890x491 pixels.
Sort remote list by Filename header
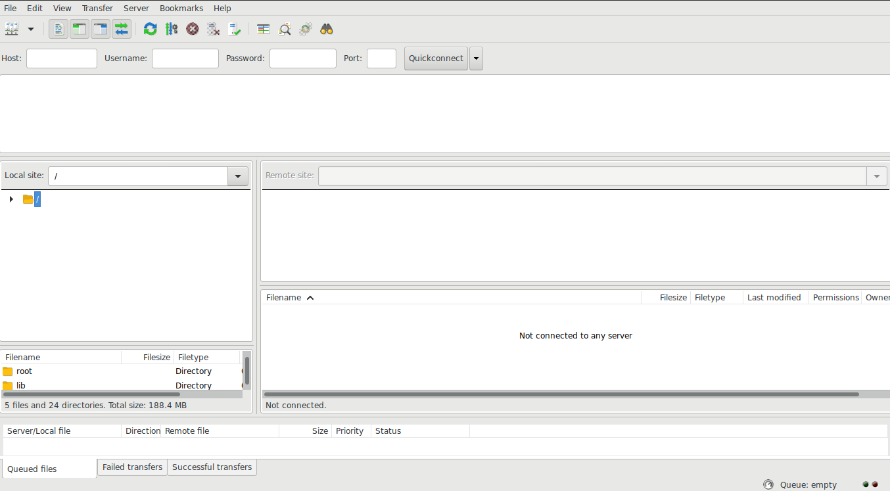(x=284, y=298)
